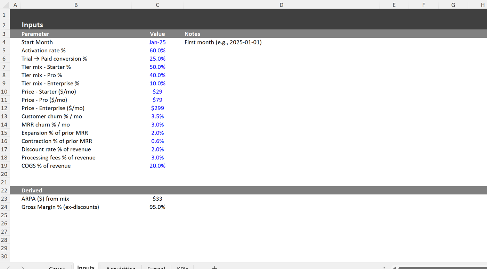The height and width of the screenshot is (269, 487).
Task: Select column C header
Action: [x=157, y=5]
